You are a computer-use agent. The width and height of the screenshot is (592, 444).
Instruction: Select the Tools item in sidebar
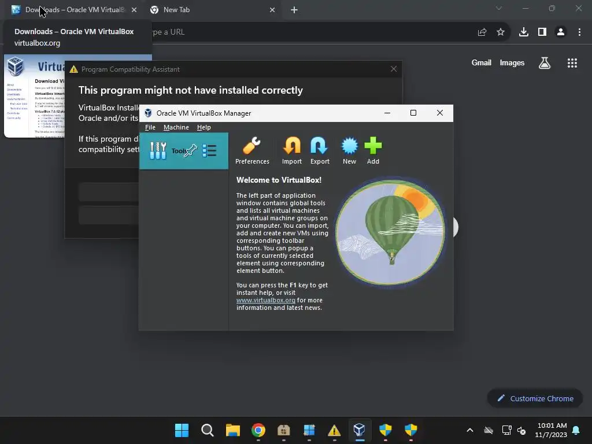tap(183, 151)
